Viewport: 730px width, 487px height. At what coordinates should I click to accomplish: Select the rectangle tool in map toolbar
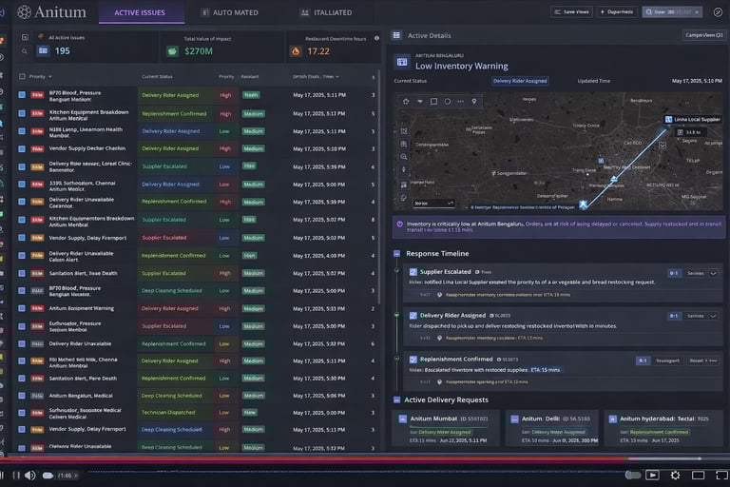pos(433,101)
